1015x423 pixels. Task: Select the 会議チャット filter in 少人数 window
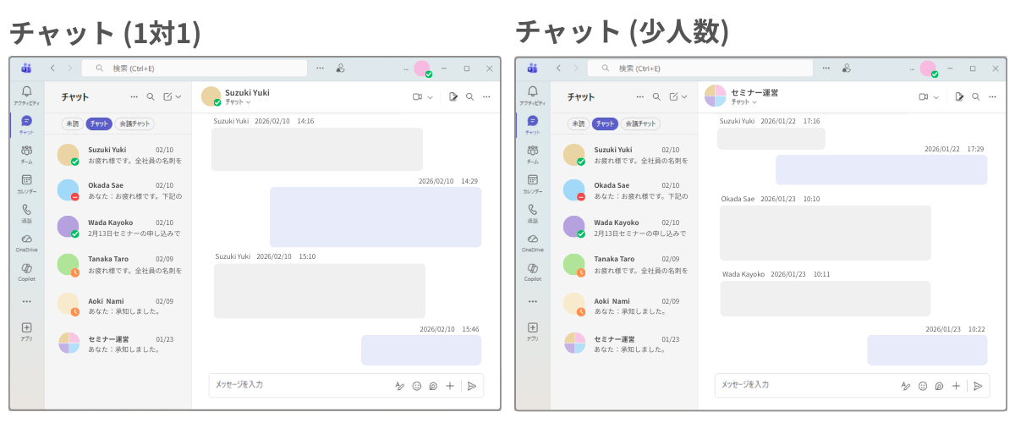640,124
